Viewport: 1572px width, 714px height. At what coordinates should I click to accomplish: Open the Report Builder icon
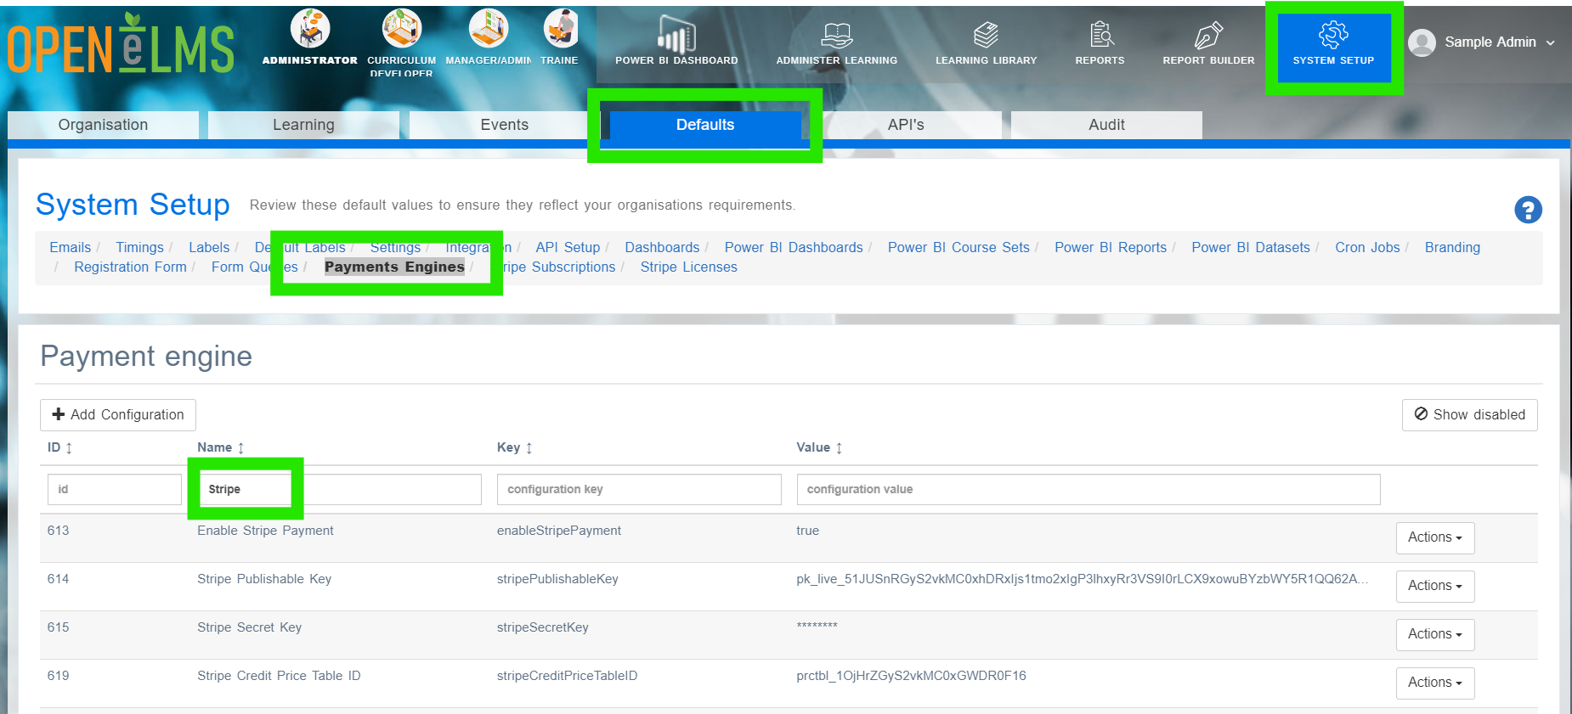[1208, 35]
